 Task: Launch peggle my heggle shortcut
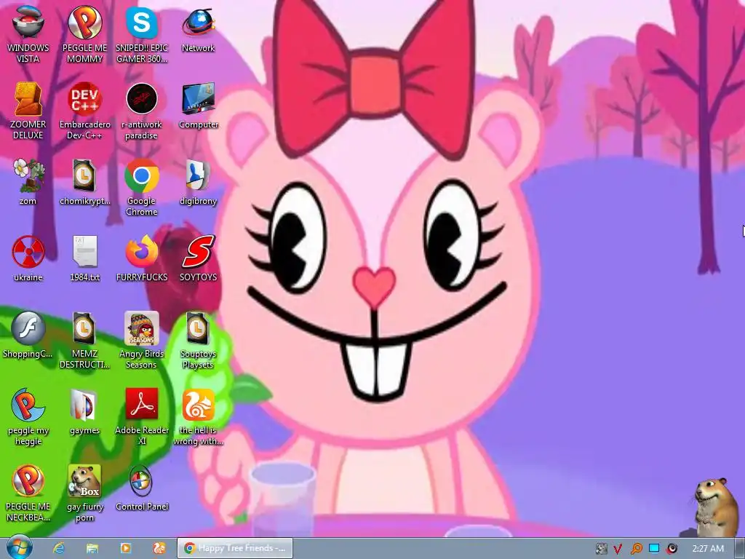coord(28,416)
